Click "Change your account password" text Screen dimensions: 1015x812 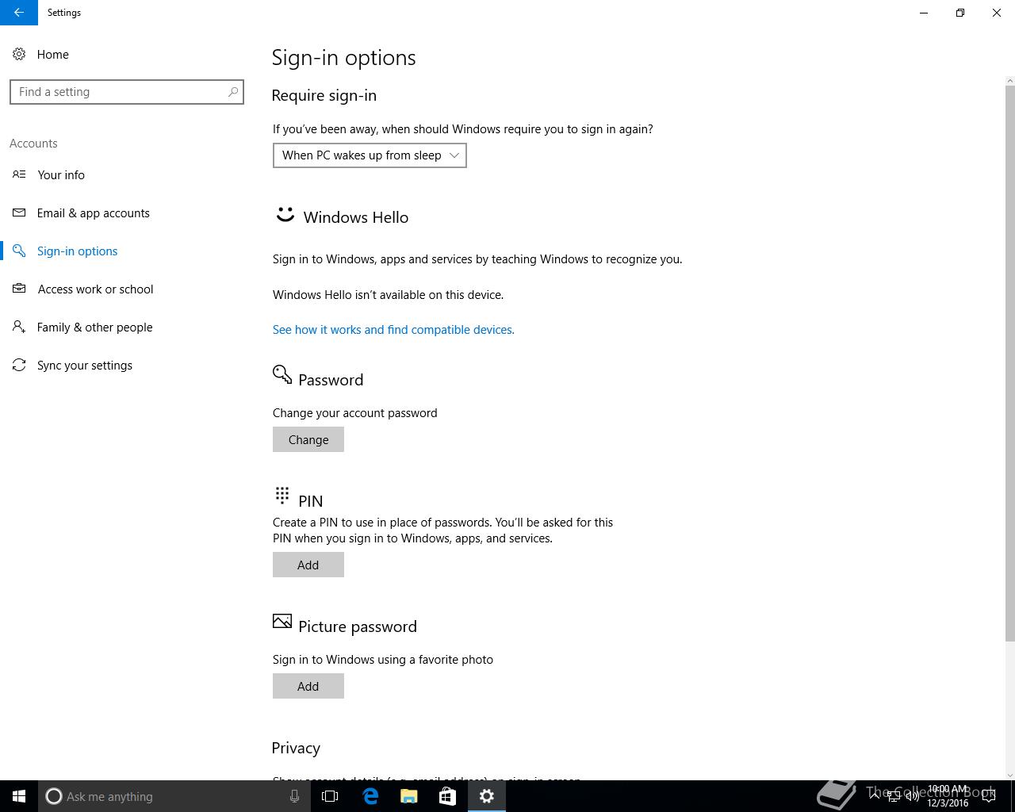(354, 412)
